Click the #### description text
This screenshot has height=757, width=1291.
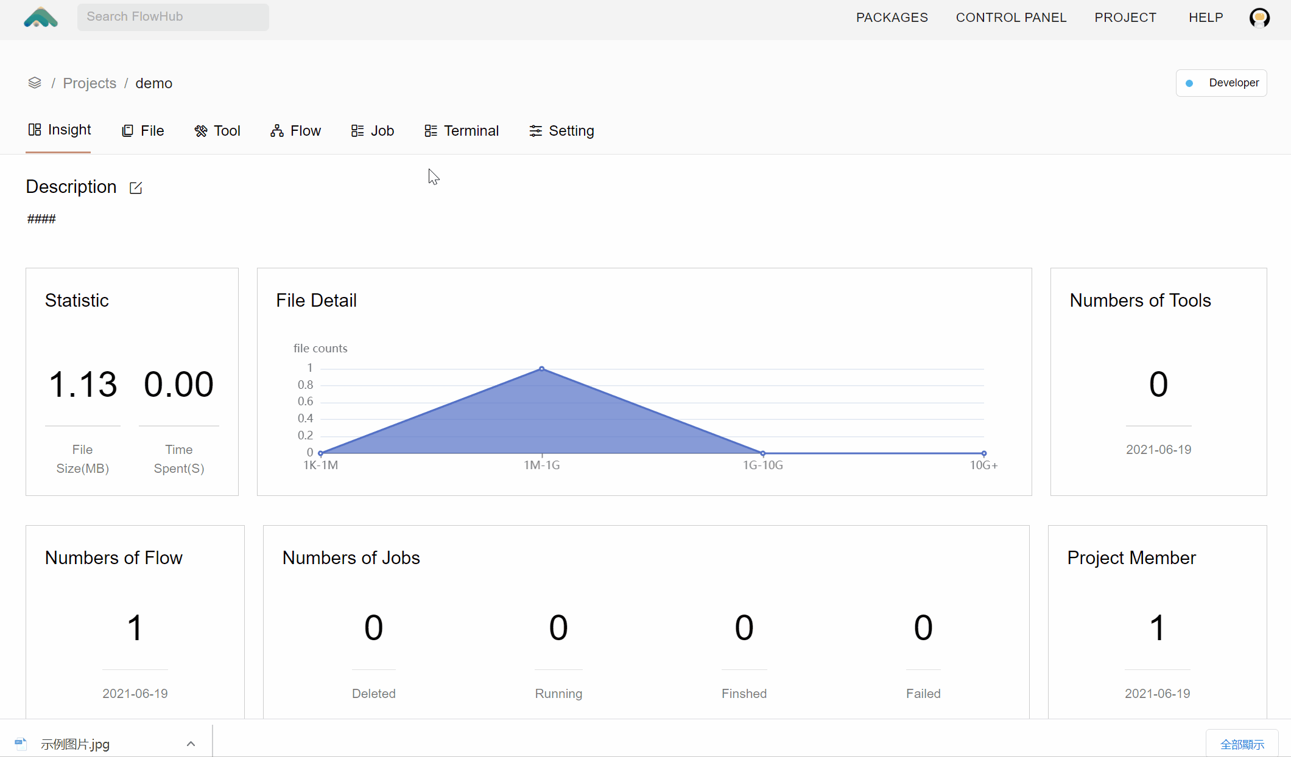(41, 219)
